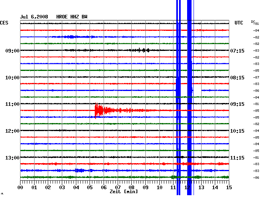The width and height of the screenshot is (261, 198).
Task: Click the 08:15 UTC time label
Action: point(237,78)
